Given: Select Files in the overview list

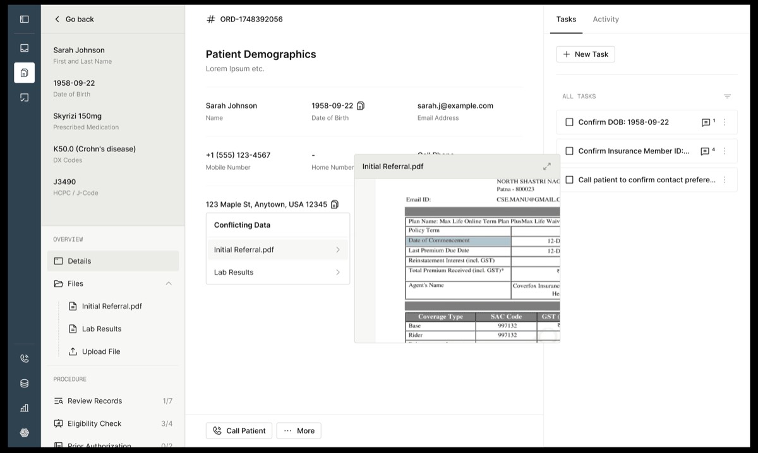Looking at the screenshot, I should tap(113, 283).
